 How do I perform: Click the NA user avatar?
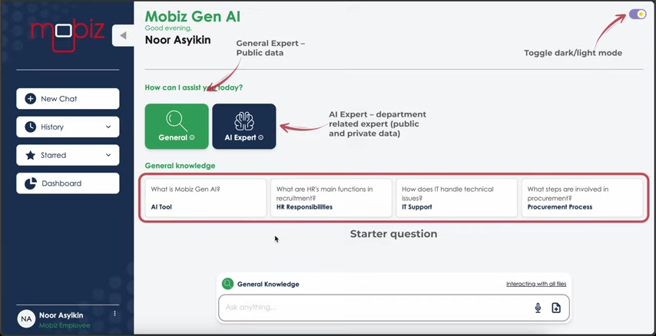click(26, 319)
